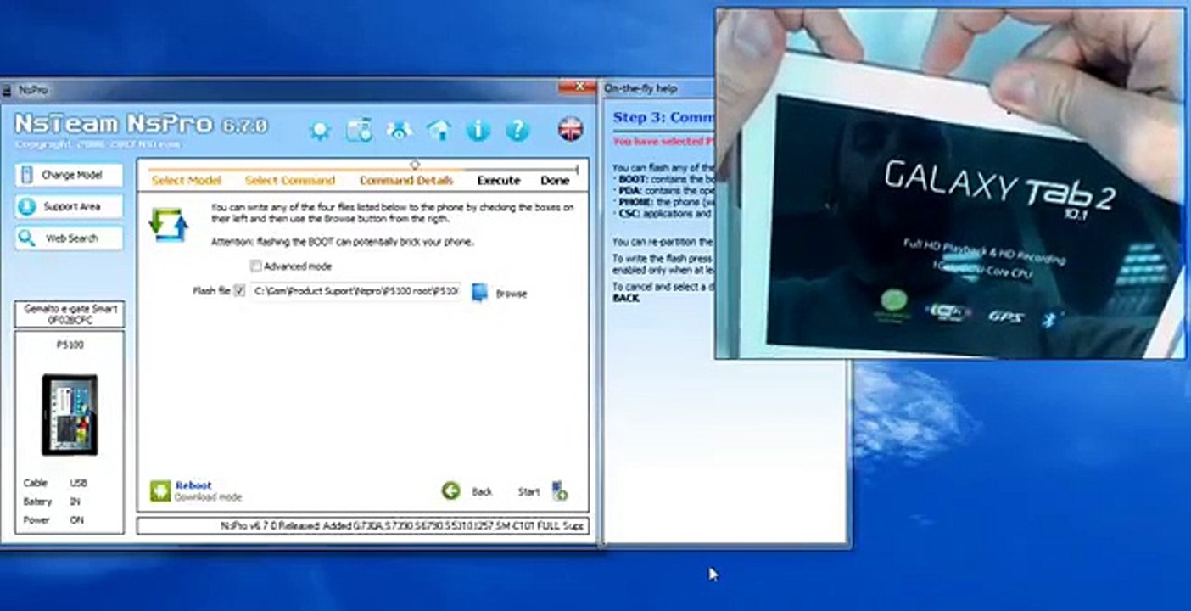Screen dimensions: 1191x611
Task: Click the Flash file path field
Action: [x=356, y=291]
